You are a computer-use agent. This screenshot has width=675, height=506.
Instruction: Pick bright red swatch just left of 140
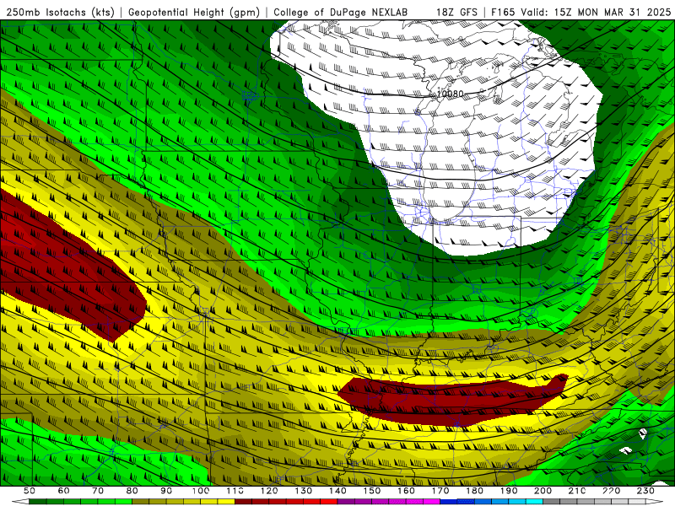pos(329,502)
